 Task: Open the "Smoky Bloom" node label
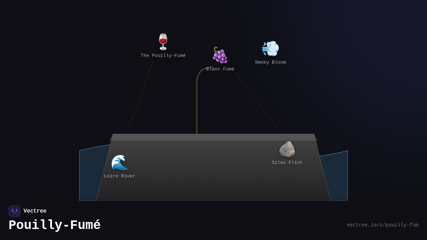pyautogui.click(x=270, y=63)
